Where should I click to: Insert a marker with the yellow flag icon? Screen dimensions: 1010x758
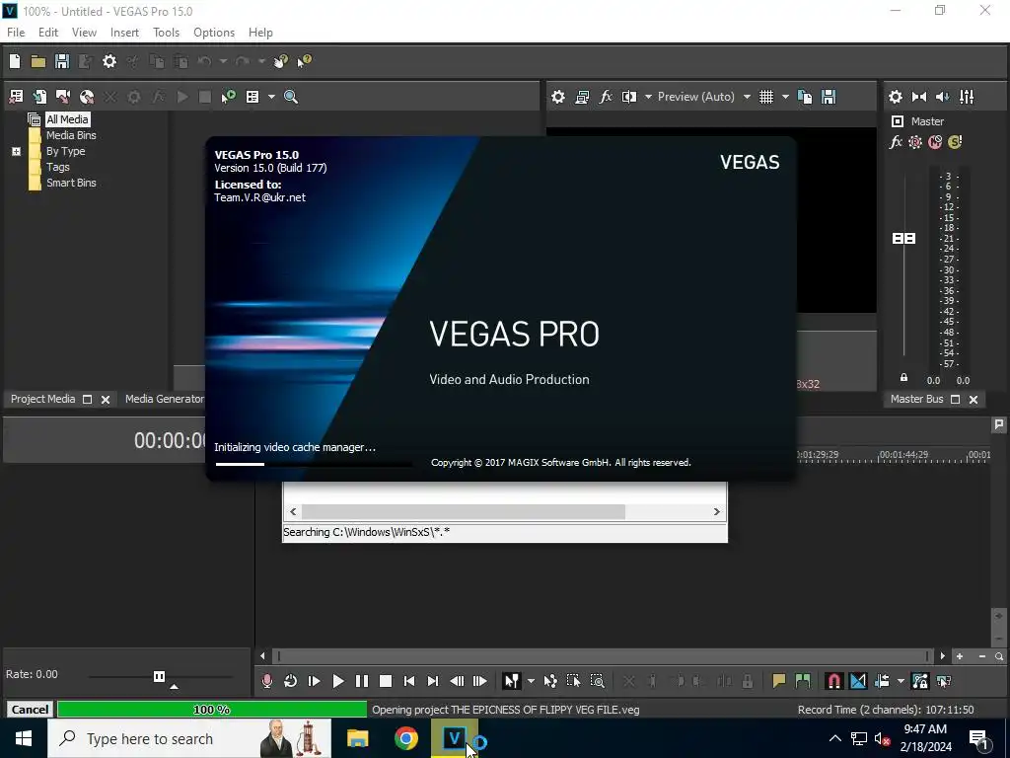pos(779,681)
